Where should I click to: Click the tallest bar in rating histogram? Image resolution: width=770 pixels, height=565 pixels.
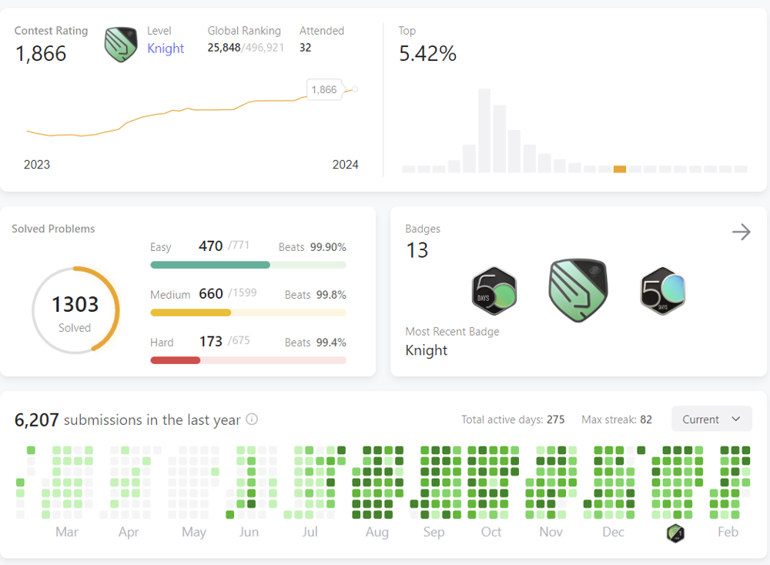click(x=484, y=131)
